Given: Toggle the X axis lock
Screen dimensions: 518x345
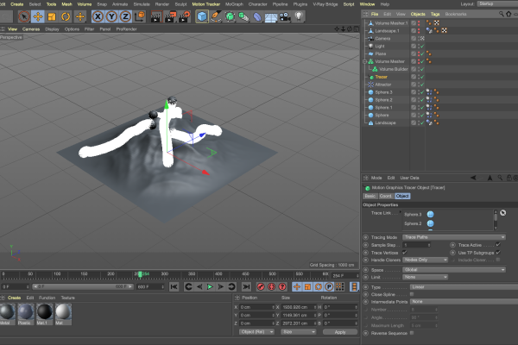Looking at the screenshot, I should (x=98, y=16).
